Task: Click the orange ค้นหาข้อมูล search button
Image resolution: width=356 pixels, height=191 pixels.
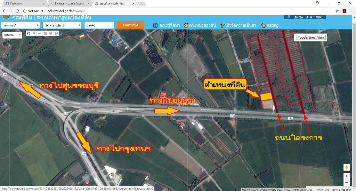Action: click(130, 25)
